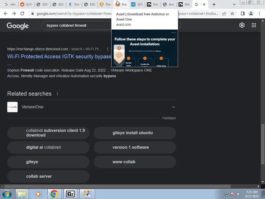
Task: Click the scroll up arrow on scrollbar
Action: tap(263, 21)
